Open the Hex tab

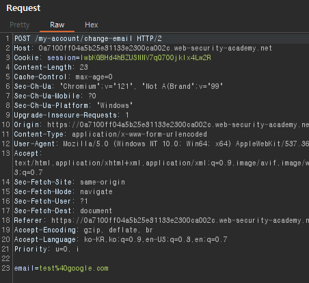point(92,25)
